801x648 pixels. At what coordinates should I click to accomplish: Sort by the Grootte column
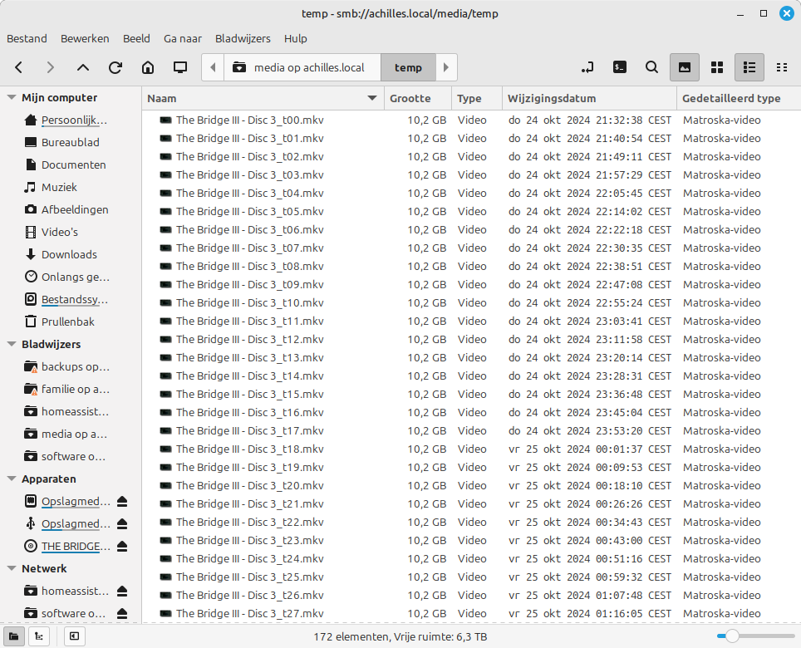tap(418, 99)
